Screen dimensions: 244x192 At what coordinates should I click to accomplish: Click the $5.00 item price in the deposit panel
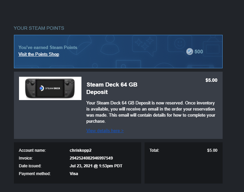pos(211,80)
